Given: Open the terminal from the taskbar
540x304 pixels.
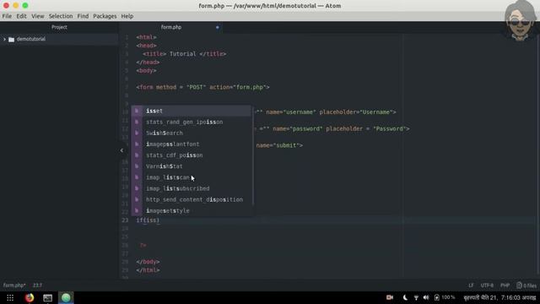Looking at the screenshot, I should (x=47, y=298).
